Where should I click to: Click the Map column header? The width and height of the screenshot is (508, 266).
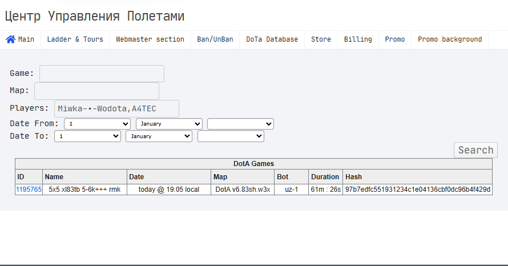click(x=243, y=177)
